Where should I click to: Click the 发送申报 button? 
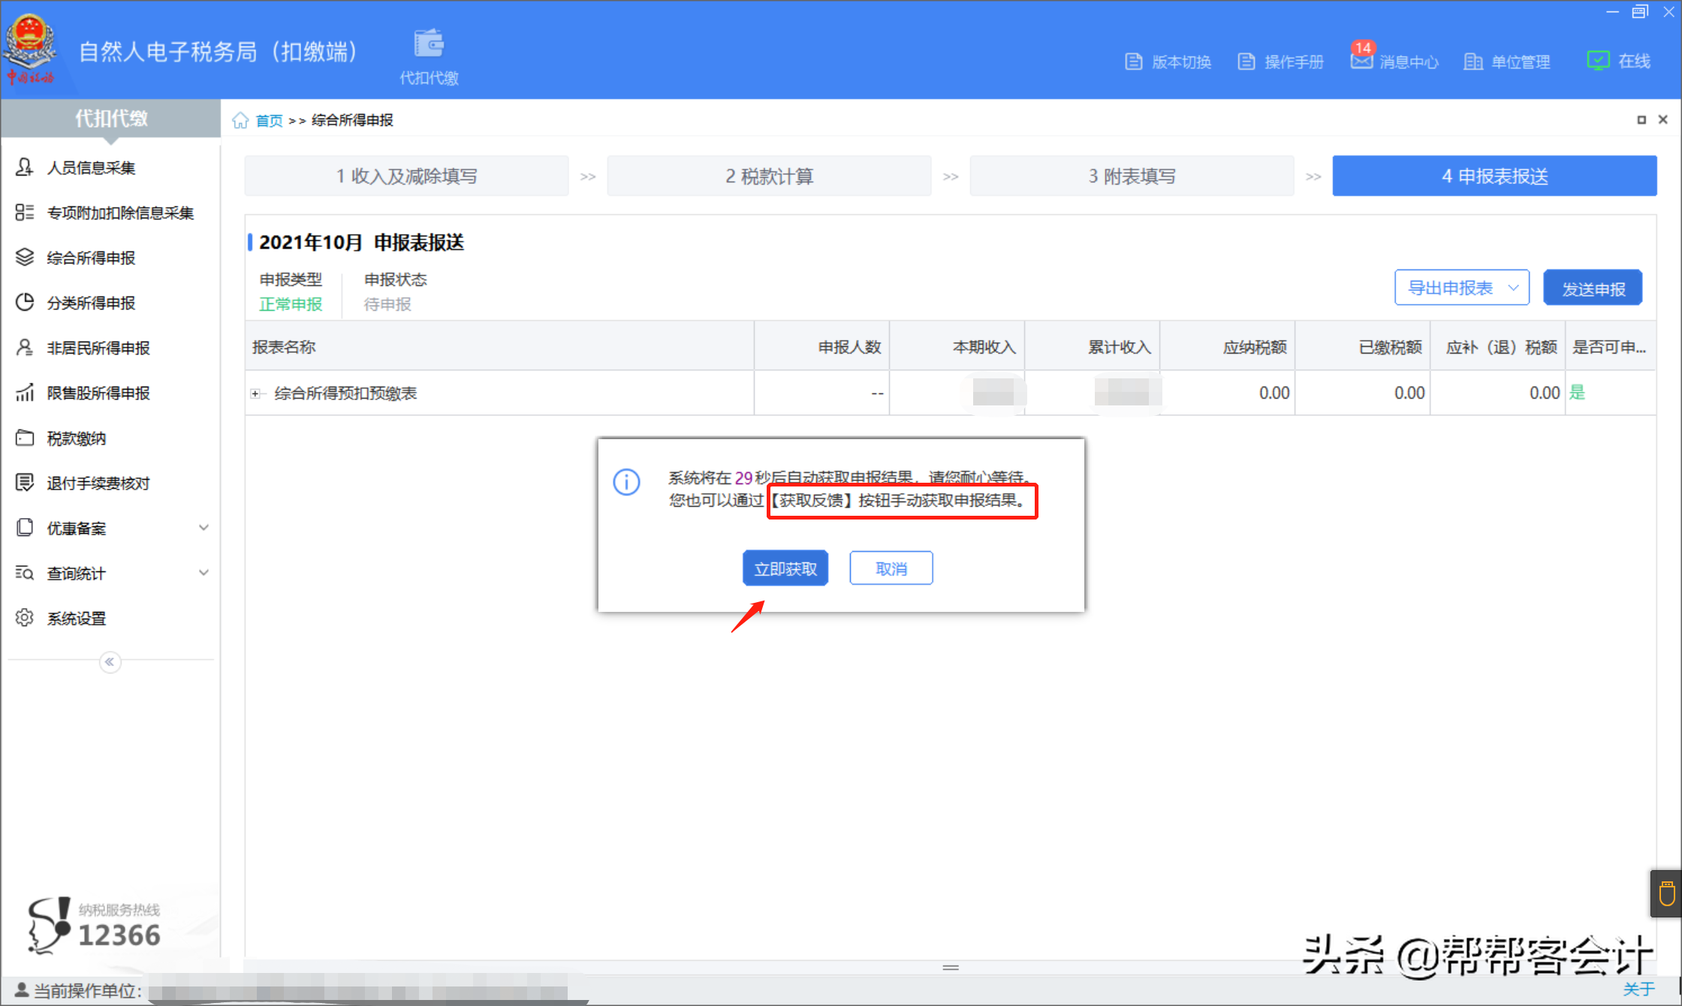pos(1593,288)
